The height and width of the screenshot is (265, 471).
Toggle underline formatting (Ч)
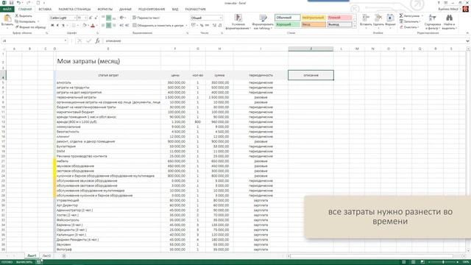(63, 26)
